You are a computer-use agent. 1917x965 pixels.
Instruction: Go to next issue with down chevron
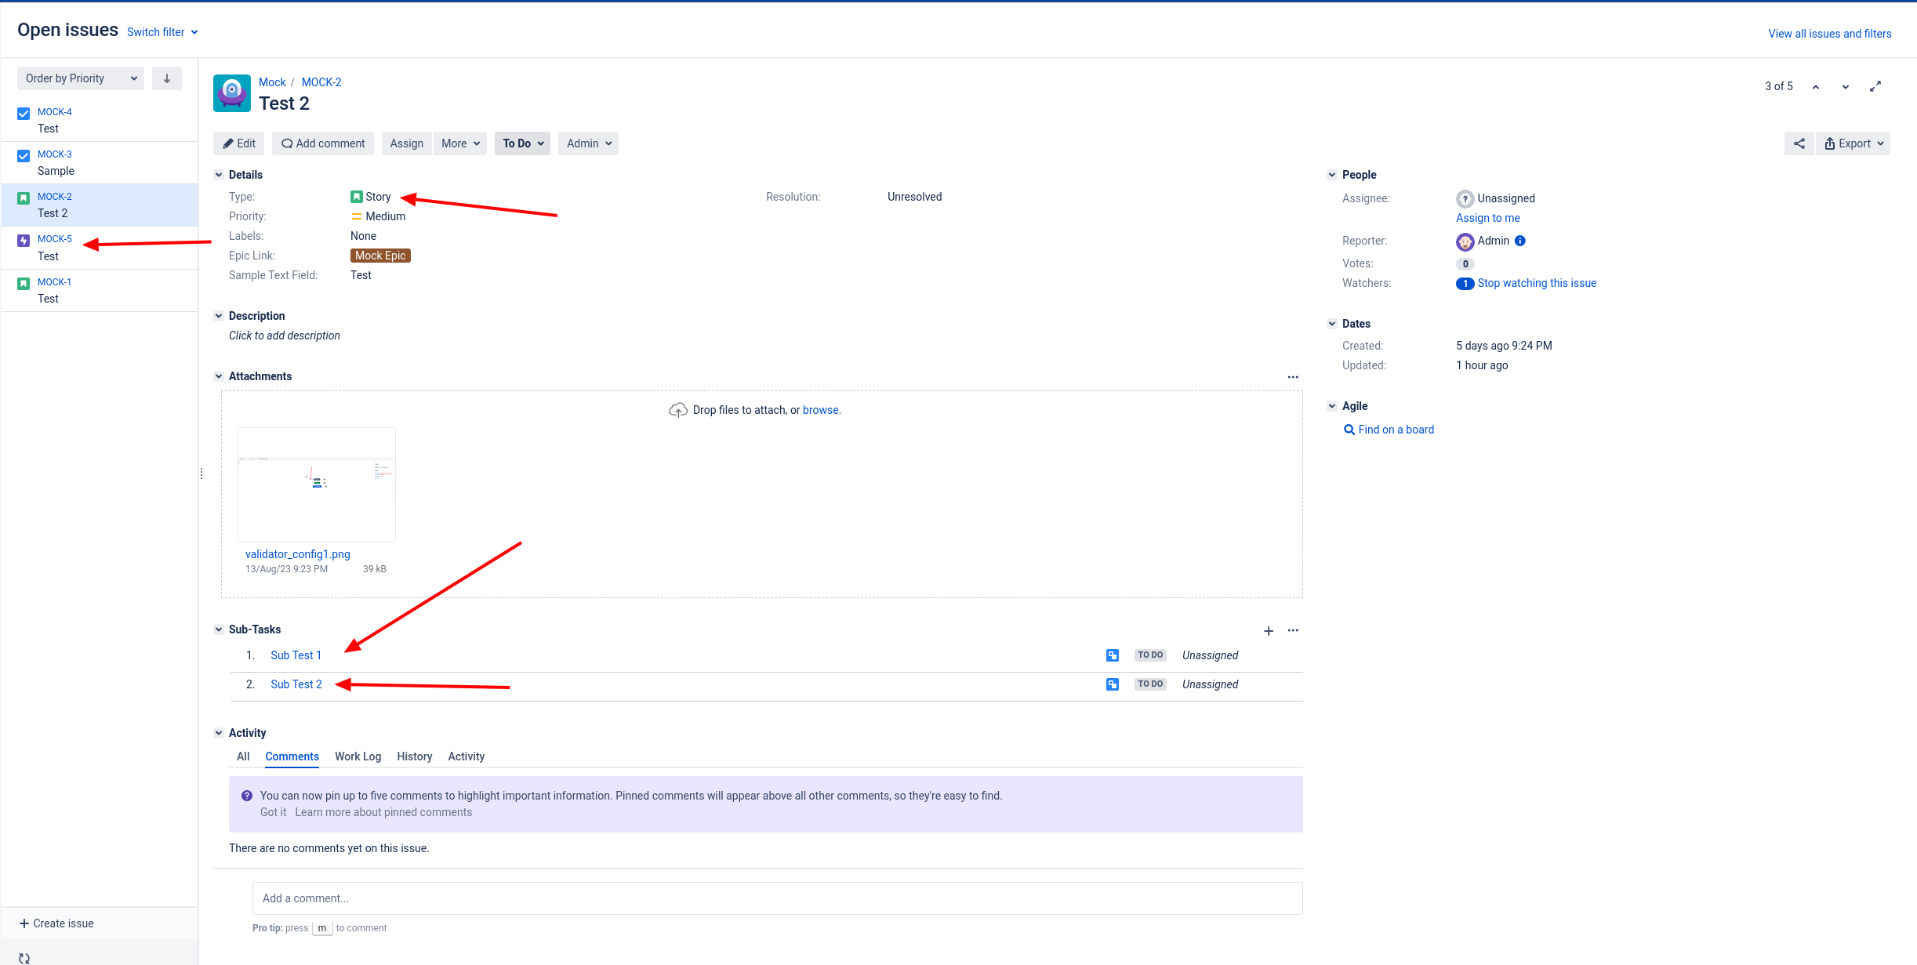click(1845, 87)
